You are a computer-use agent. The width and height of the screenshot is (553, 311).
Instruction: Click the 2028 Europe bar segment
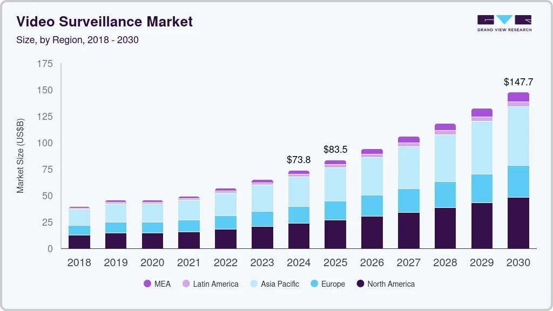click(445, 194)
